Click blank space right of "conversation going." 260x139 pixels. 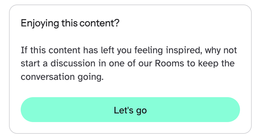(172, 77)
